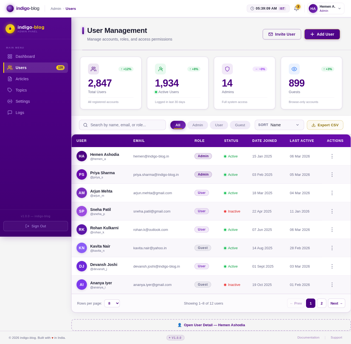
Task: Click the Settings gear icon
Action: [x=10, y=101]
